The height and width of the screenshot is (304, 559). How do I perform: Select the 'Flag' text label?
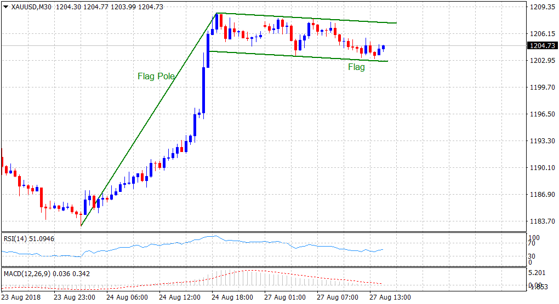(x=356, y=67)
